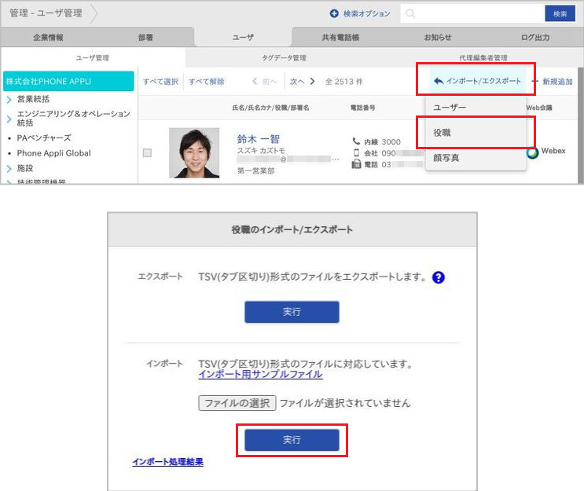Select 株式会社PHONE APPLI in the tree
Viewport: 584px width, 491px height.
click(68, 81)
